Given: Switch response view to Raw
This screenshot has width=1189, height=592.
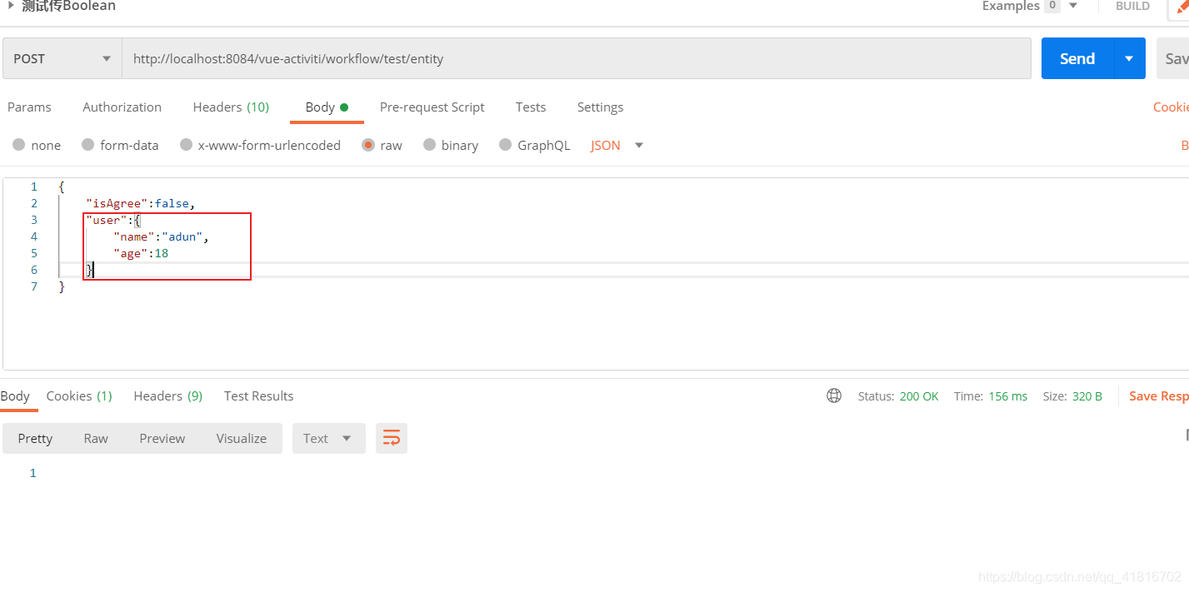Looking at the screenshot, I should click(96, 438).
